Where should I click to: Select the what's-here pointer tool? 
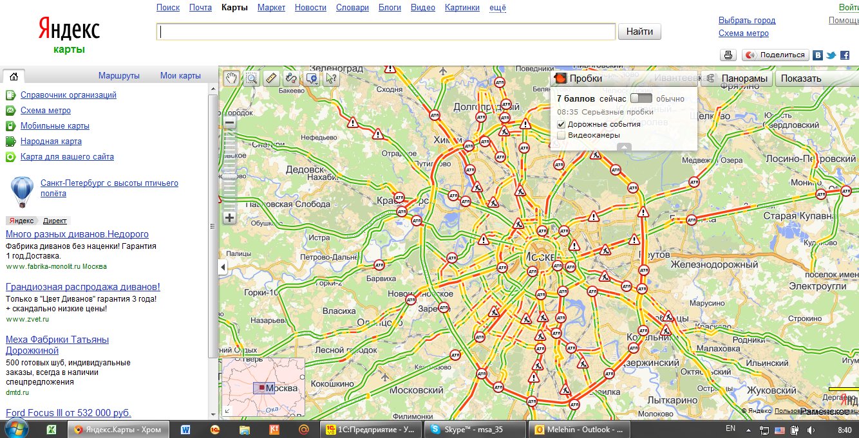[x=332, y=78]
